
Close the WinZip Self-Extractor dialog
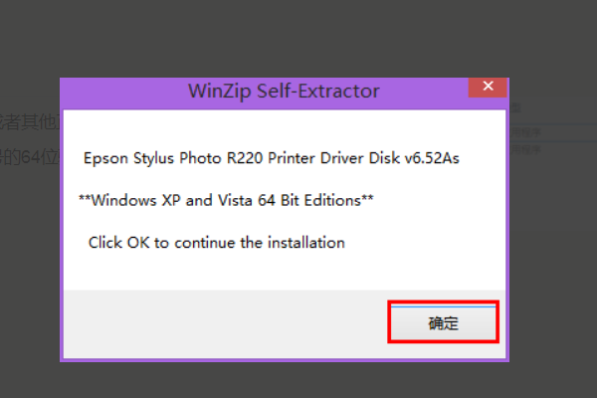tap(488, 89)
